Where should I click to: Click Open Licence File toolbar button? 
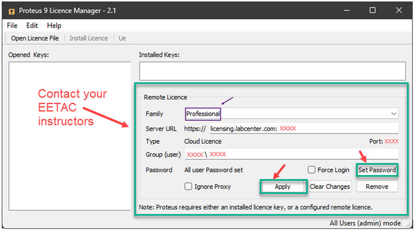tap(35, 38)
